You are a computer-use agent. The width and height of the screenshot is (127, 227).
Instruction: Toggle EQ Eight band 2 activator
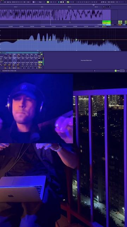point(10,68)
